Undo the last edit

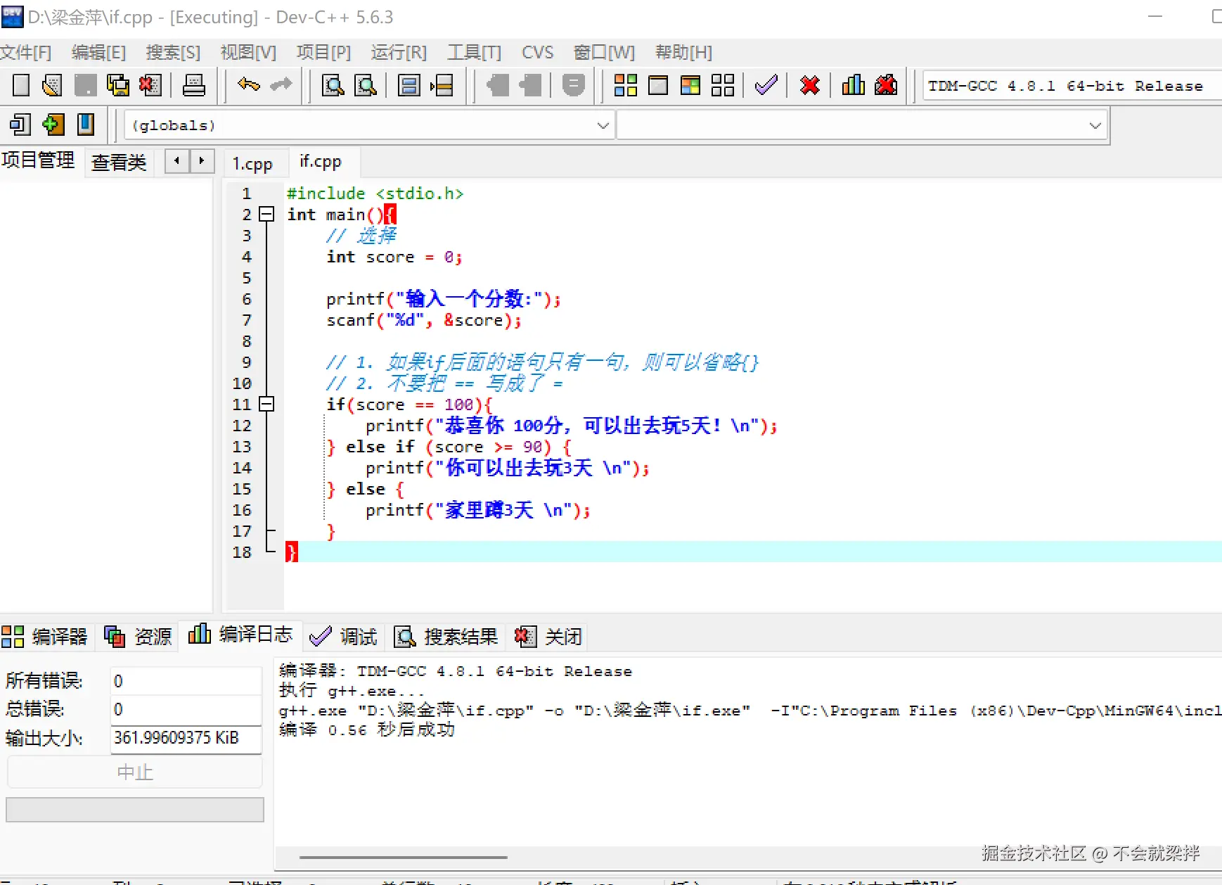point(249,85)
